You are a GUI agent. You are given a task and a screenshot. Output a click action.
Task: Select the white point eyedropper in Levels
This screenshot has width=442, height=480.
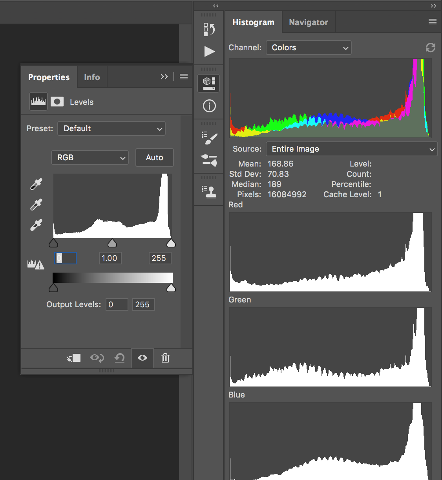point(36,225)
